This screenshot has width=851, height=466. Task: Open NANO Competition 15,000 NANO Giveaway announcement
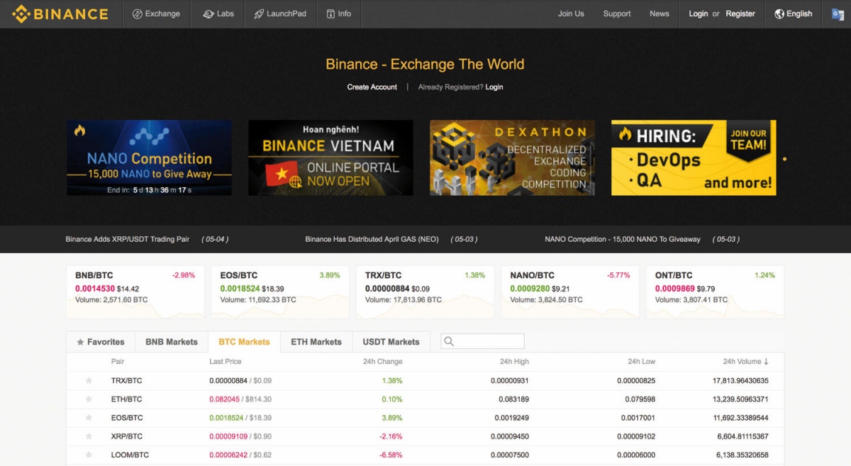(x=623, y=239)
